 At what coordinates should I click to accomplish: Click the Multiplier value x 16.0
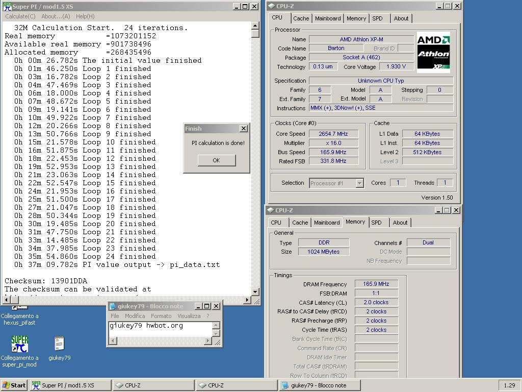pyautogui.click(x=333, y=143)
